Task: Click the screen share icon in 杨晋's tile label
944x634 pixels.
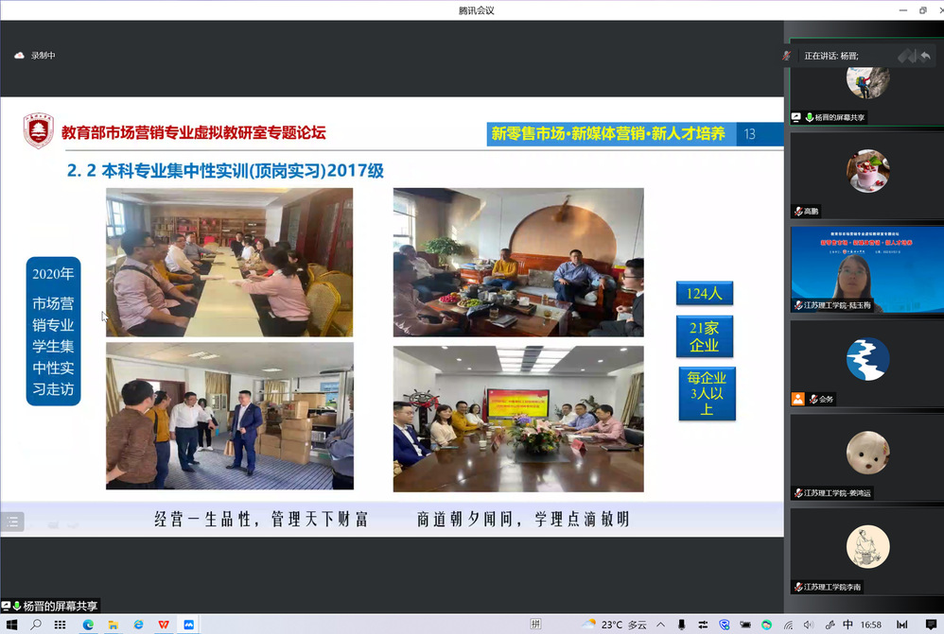Action: [x=795, y=117]
